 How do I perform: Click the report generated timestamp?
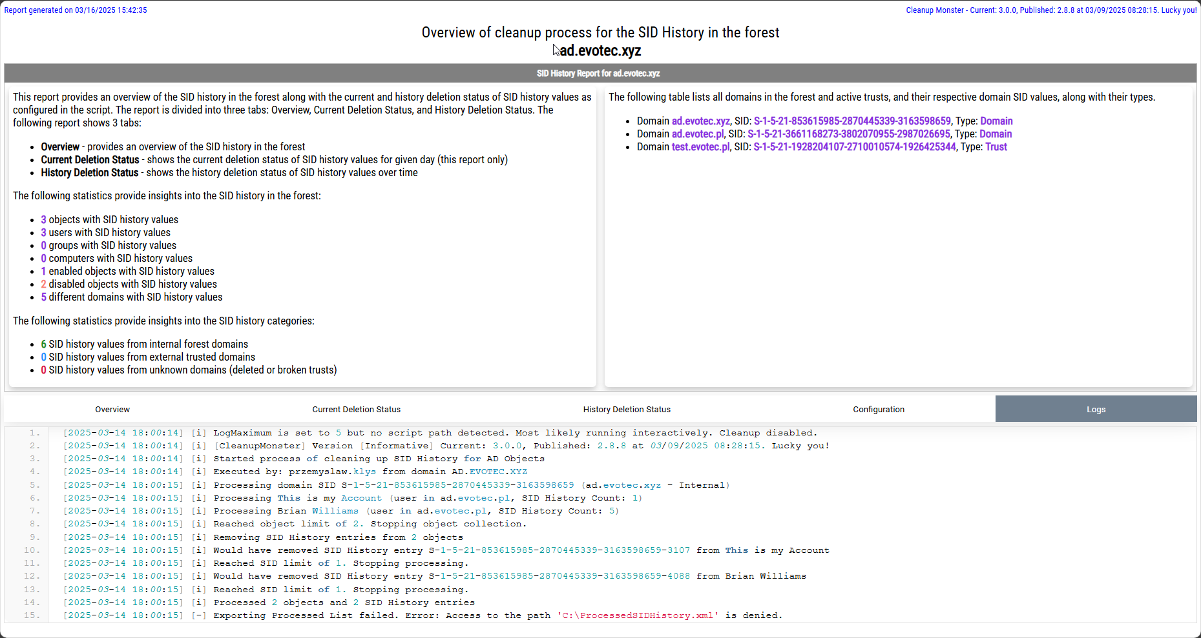[x=76, y=10]
